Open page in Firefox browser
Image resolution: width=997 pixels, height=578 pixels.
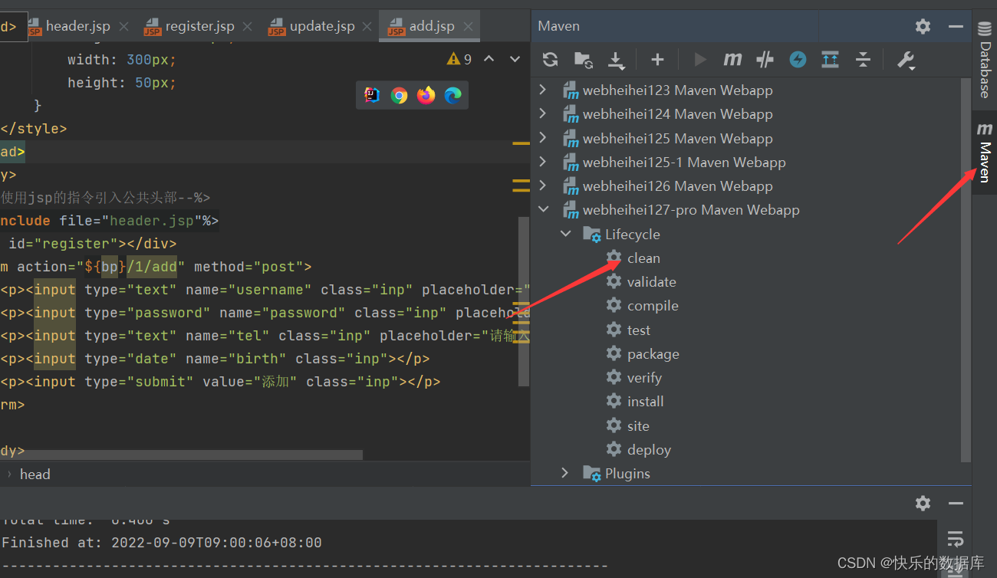(x=426, y=95)
